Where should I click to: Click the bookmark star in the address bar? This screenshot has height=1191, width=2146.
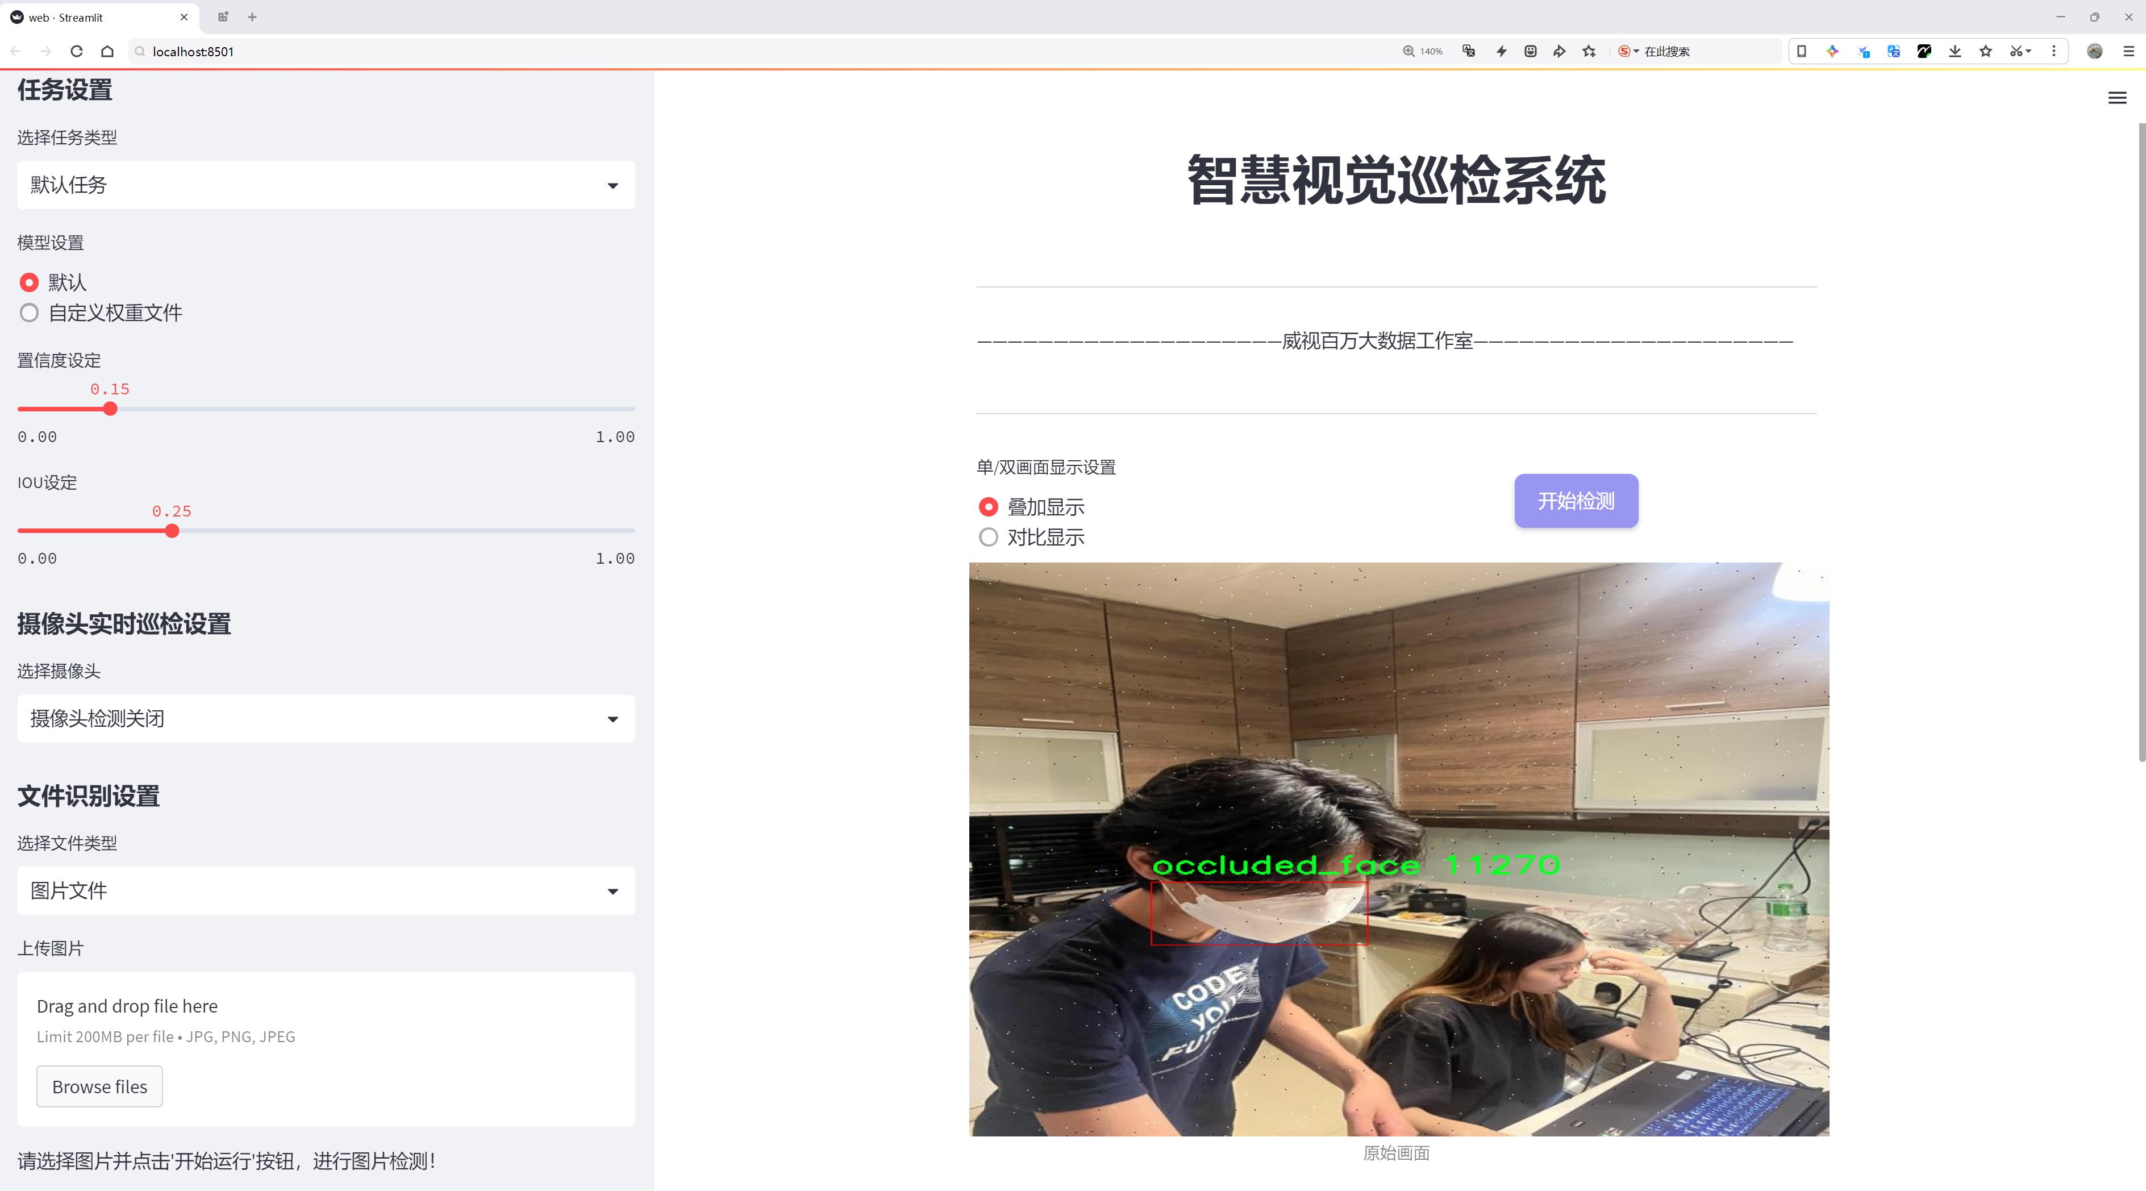(1588, 51)
